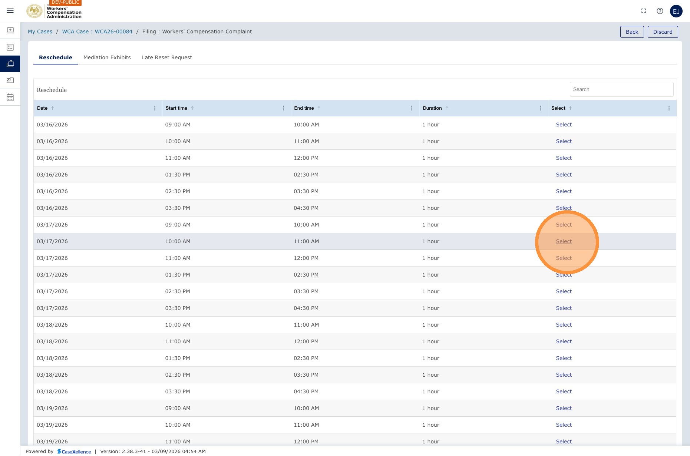Select the 03/17/2026 03:30 PM slot
The image size is (690, 456).
[564, 308]
